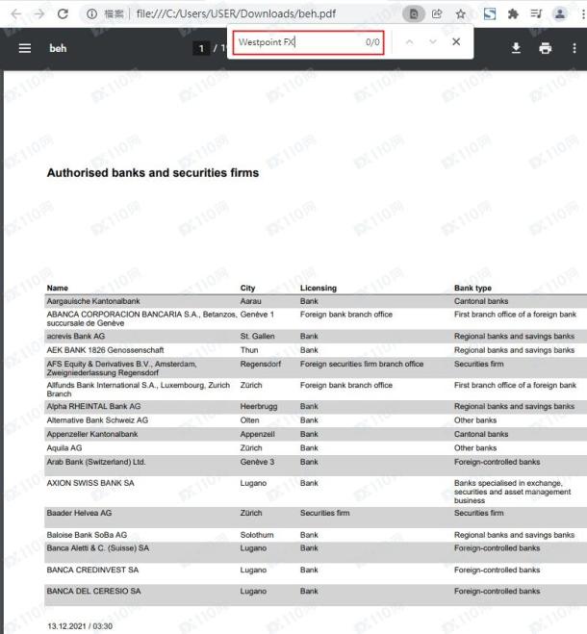Image resolution: width=587 pixels, height=634 pixels.
Task: Select Baader Helvea AG name
Action: (x=79, y=513)
